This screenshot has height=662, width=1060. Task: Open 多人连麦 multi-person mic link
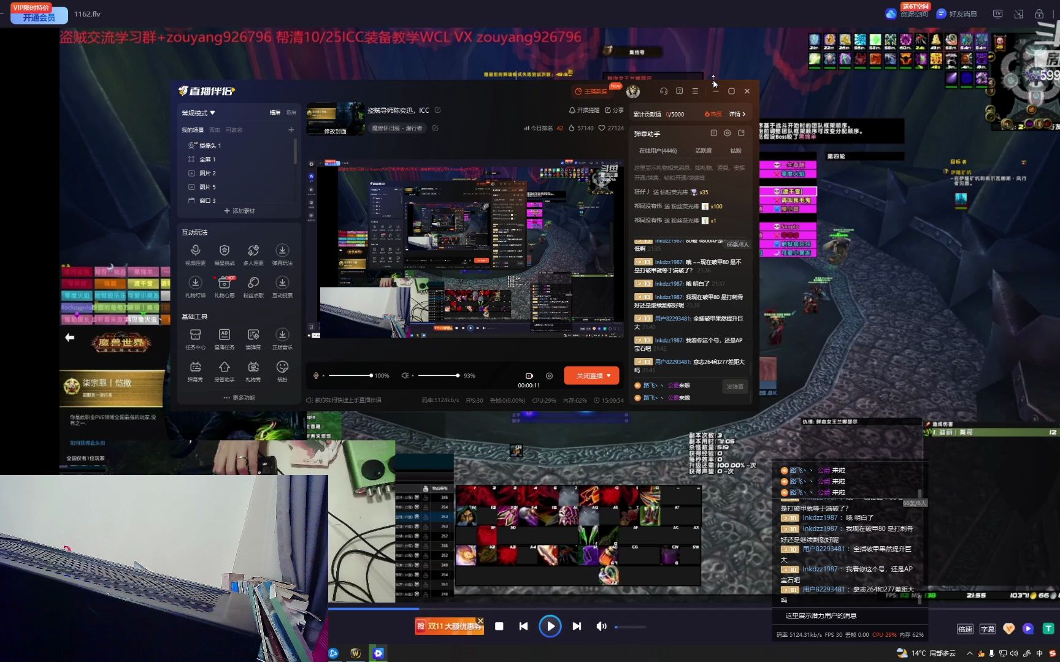(253, 254)
